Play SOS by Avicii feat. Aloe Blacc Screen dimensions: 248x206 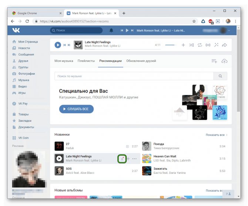59,171
